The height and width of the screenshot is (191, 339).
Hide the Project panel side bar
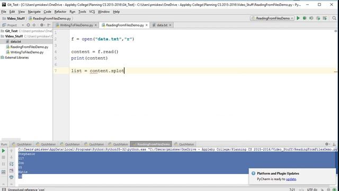49,25
